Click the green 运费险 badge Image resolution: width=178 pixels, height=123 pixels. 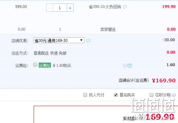tap(45, 65)
